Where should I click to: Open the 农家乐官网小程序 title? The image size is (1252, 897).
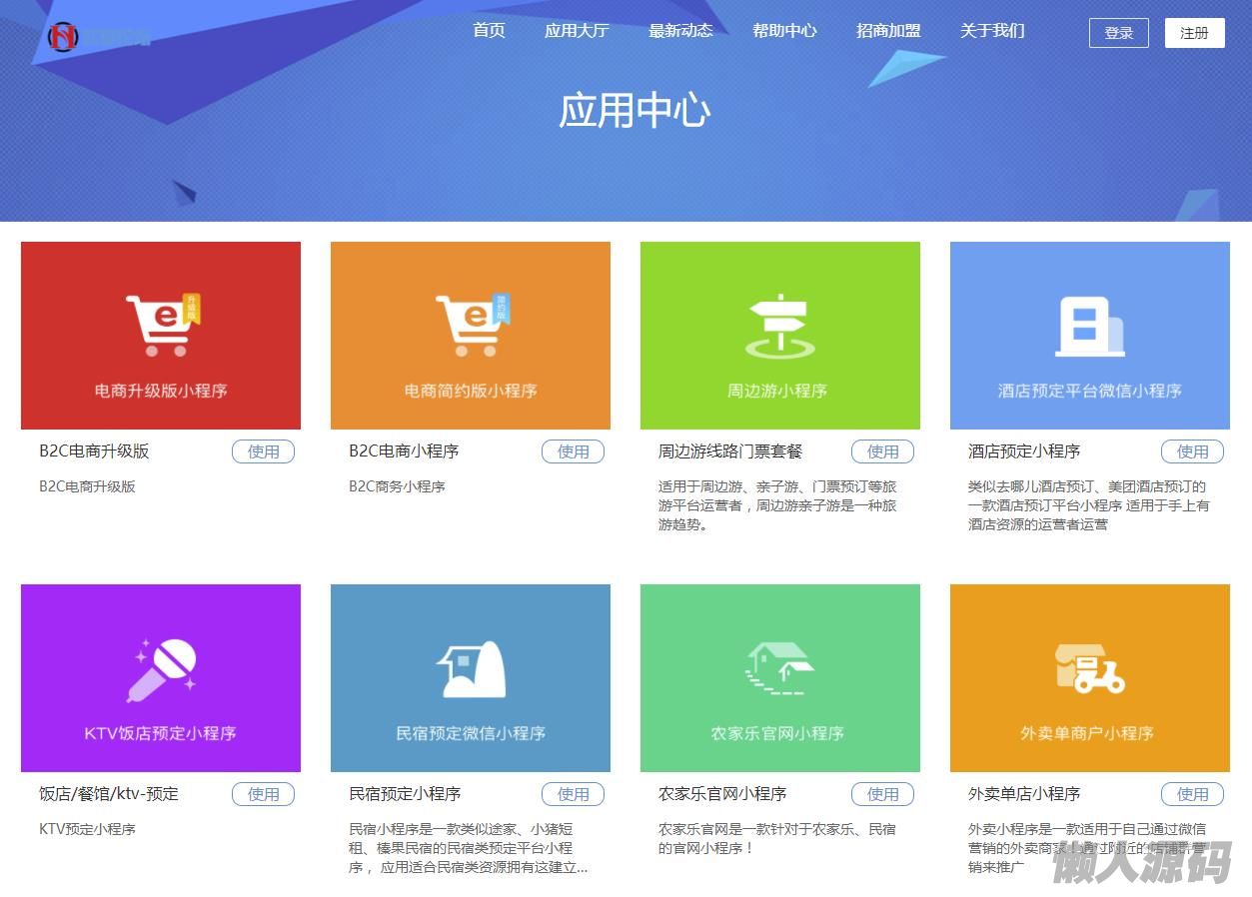coord(722,794)
